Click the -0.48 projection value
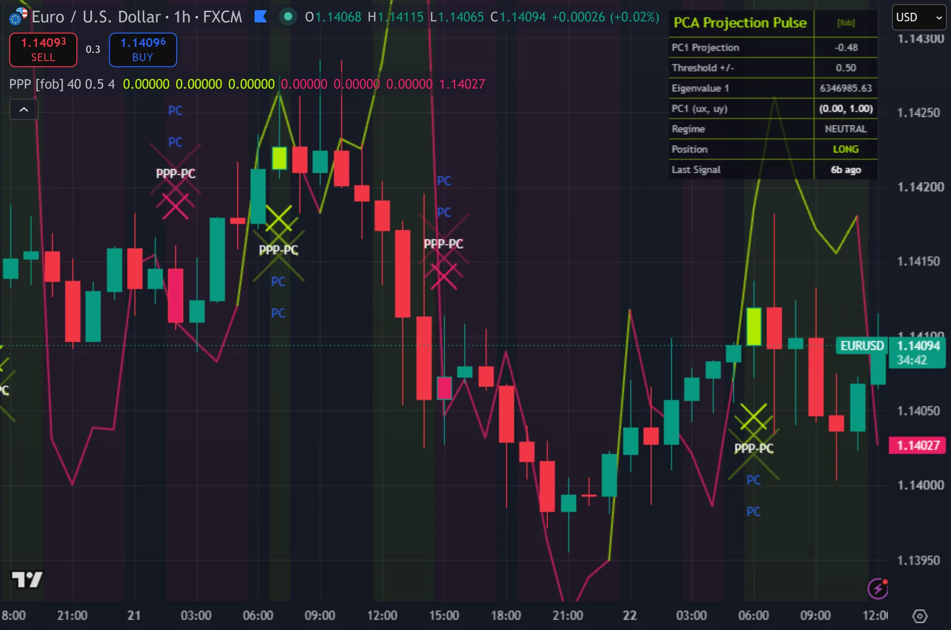Image resolution: width=951 pixels, height=630 pixels. pyautogui.click(x=846, y=48)
